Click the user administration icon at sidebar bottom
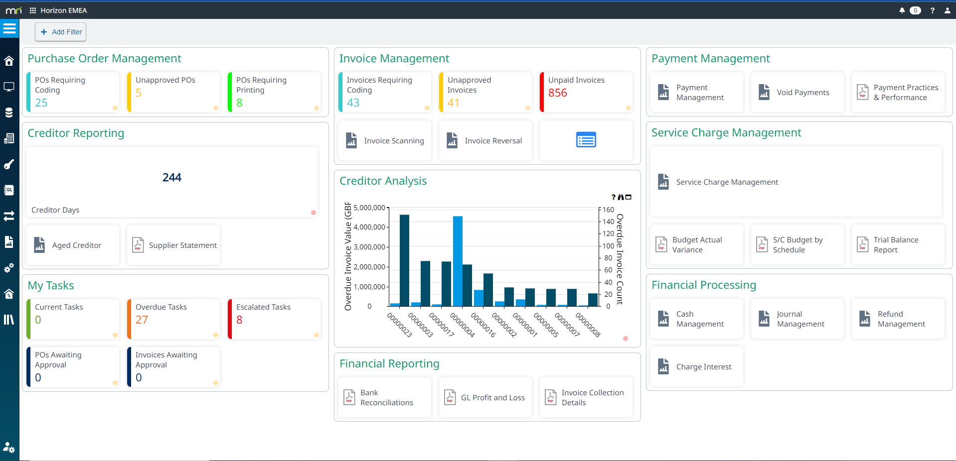This screenshot has height=461, width=956. pyautogui.click(x=9, y=448)
